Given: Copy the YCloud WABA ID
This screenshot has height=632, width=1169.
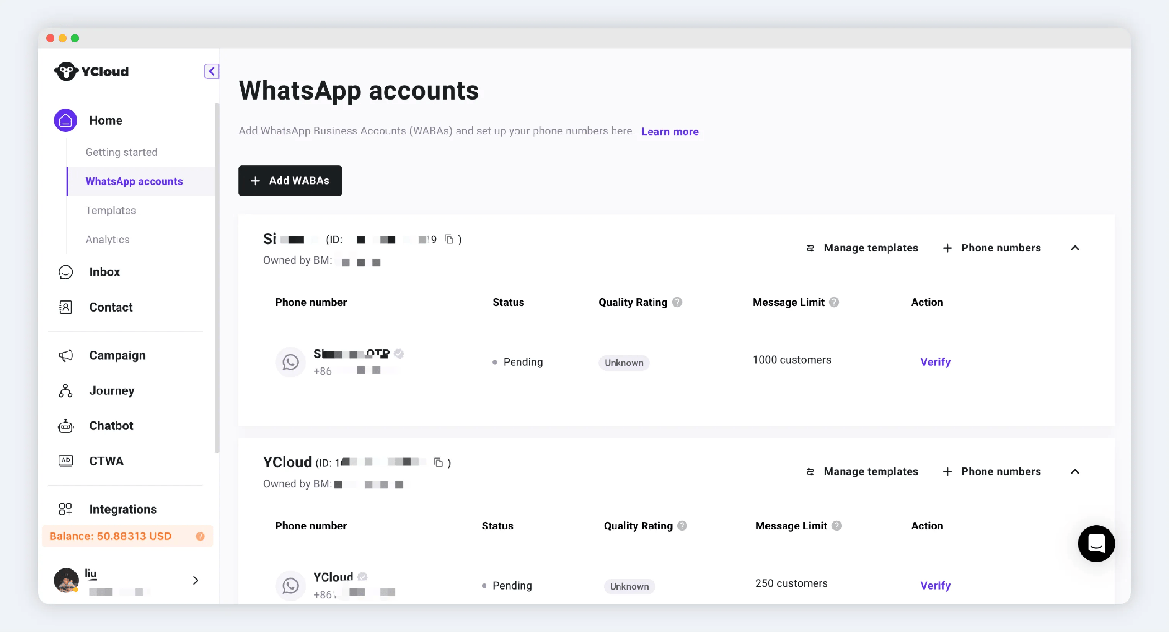Looking at the screenshot, I should 438,463.
